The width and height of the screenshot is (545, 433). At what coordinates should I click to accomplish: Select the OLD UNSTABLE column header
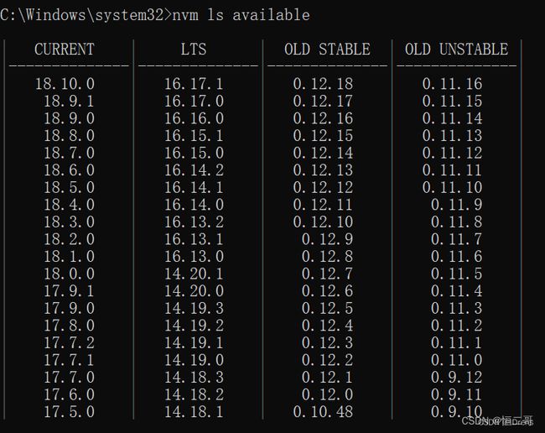tap(456, 49)
